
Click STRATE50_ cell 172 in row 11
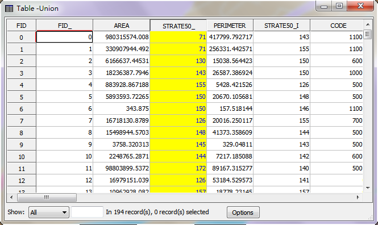pyautogui.click(x=178, y=168)
